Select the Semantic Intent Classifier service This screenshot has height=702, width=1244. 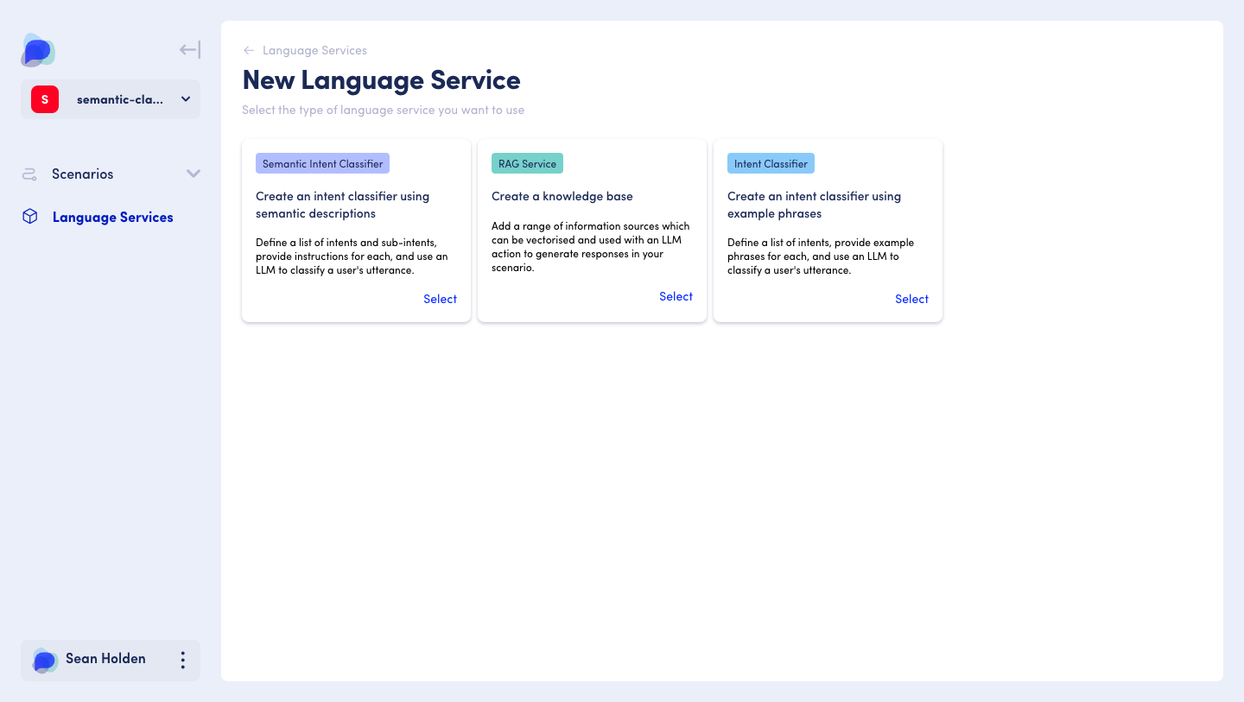coord(440,299)
